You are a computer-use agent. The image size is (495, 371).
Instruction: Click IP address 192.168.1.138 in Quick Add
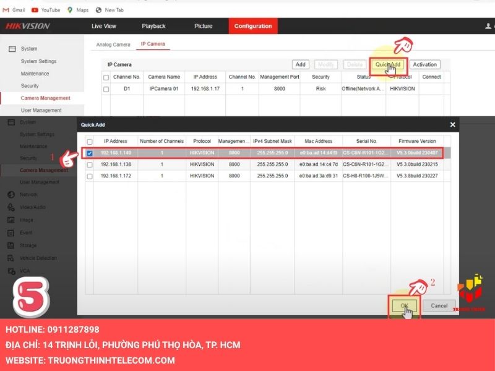[x=116, y=164]
